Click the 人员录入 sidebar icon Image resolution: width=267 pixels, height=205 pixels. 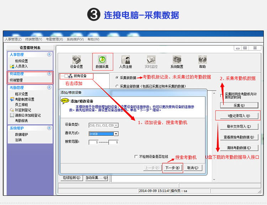12,66
